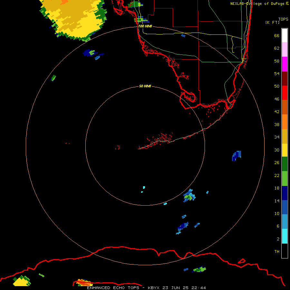Screen dimensions: 290x290
Task: Click the "NEXLAB-College of DuPage" credit text
Action: pyautogui.click(x=257, y=4)
